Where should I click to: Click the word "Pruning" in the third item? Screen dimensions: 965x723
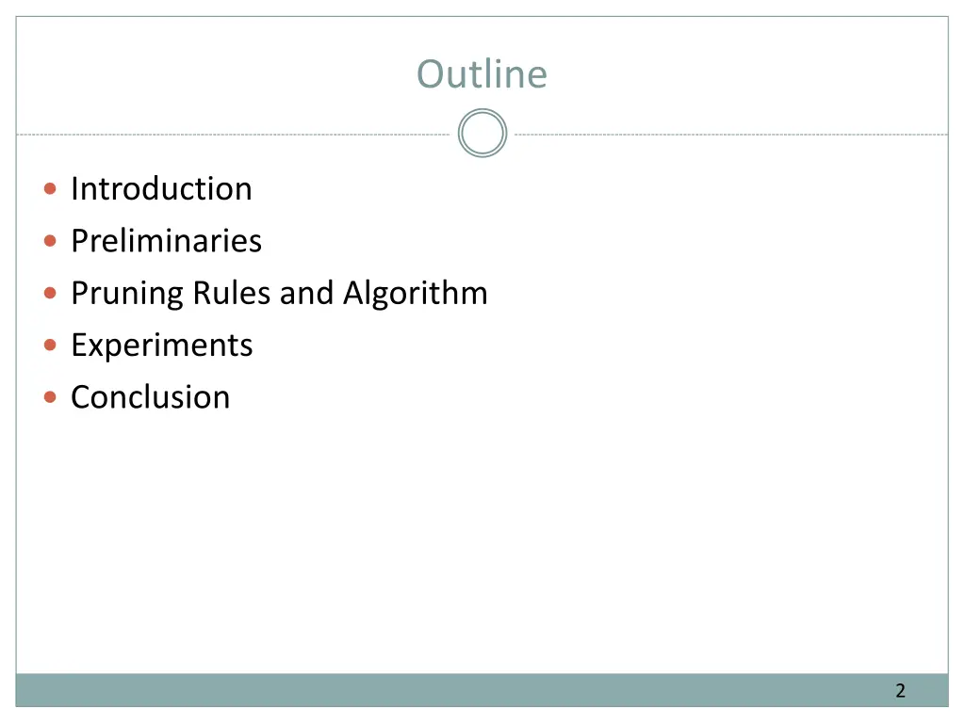(x=127, y=294)
